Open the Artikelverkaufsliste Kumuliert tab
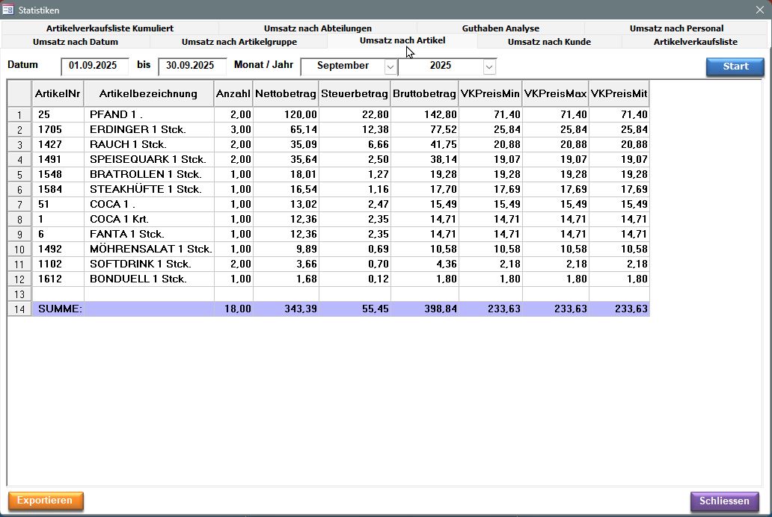Screen dimensions: 772x517 pos(109,28)
